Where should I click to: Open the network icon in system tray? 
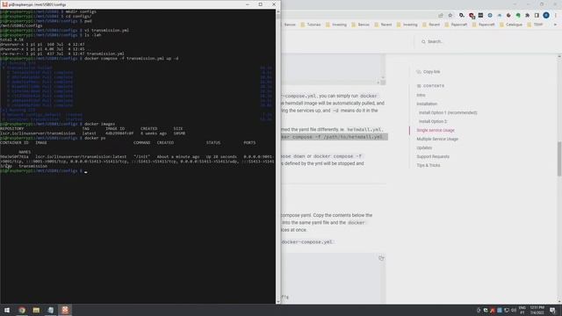pyautogui.click(x=507, y=310)
